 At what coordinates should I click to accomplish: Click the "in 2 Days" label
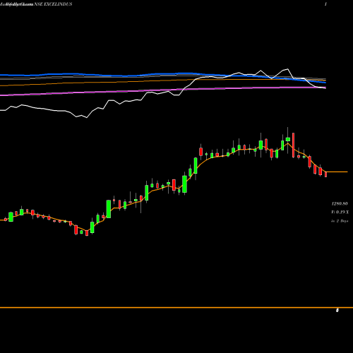(340, 221)
